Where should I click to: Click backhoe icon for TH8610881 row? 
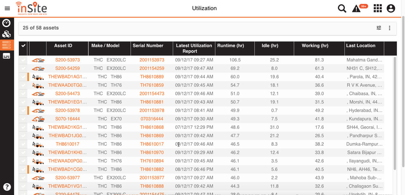pyautogui.click(x=38, y=102)
